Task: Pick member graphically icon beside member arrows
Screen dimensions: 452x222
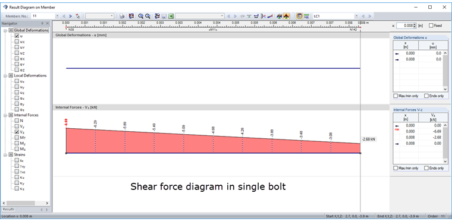Action: [x=77, y=16]
